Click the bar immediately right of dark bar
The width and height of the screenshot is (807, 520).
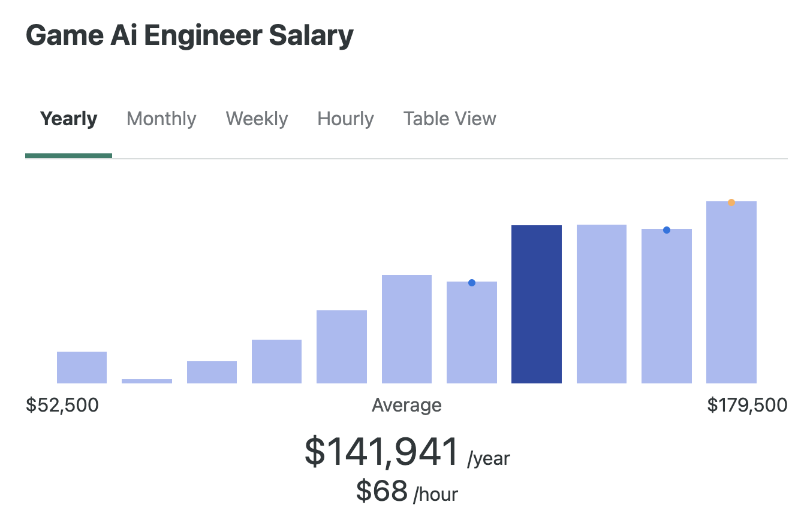click(601, 304)
